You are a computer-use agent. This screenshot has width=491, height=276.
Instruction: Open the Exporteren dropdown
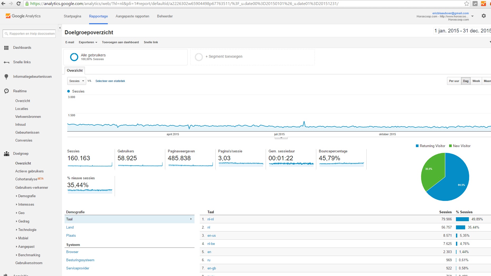[x=88, y=42]
